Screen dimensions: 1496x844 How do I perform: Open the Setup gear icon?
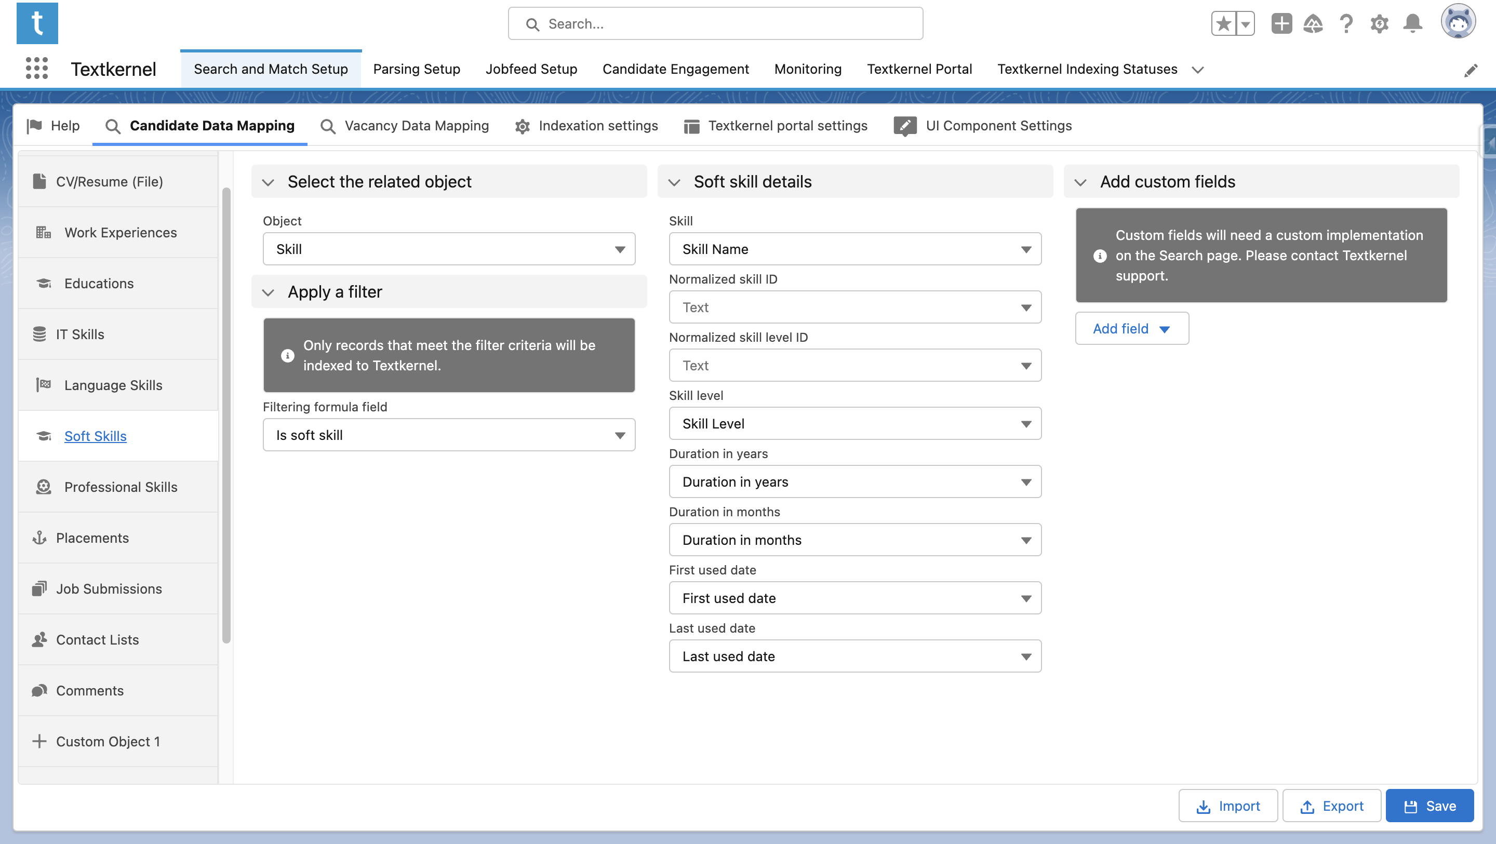(1379, 24)
